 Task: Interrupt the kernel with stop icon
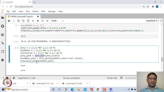click(x=38, y=21)
